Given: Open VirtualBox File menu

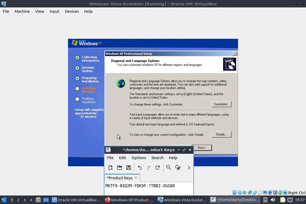Looking at the screenshot, I should (6, 11).
